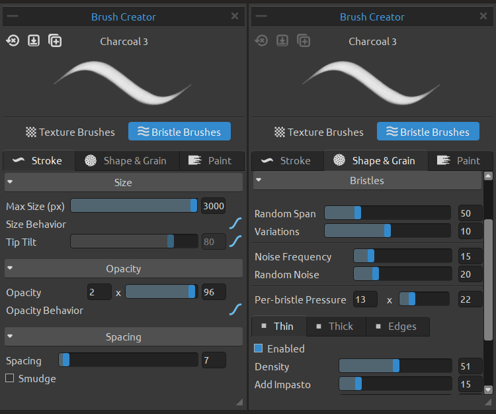
Task: Click Bristle Brushes button in right panel
Action: [428, 131]
